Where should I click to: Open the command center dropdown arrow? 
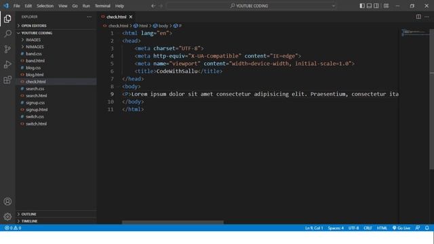pyautogui.click(x=333, y=6)
